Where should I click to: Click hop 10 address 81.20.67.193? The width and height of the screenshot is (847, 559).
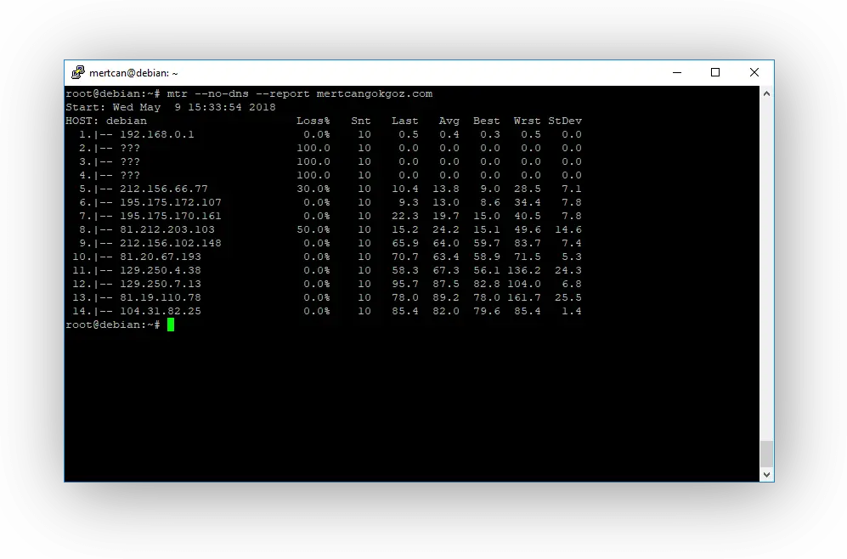160,257
